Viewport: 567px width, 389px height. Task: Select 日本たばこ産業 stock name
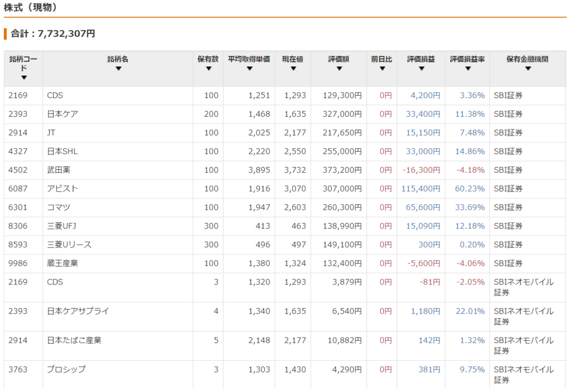pyautogui.click(x=74, y=340)
